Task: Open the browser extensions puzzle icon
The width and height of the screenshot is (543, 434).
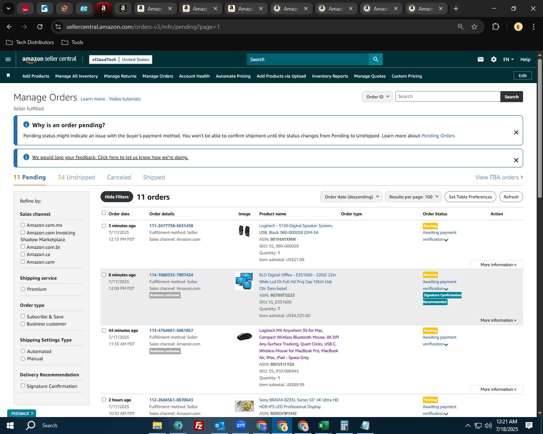Action: pos(495,27)
